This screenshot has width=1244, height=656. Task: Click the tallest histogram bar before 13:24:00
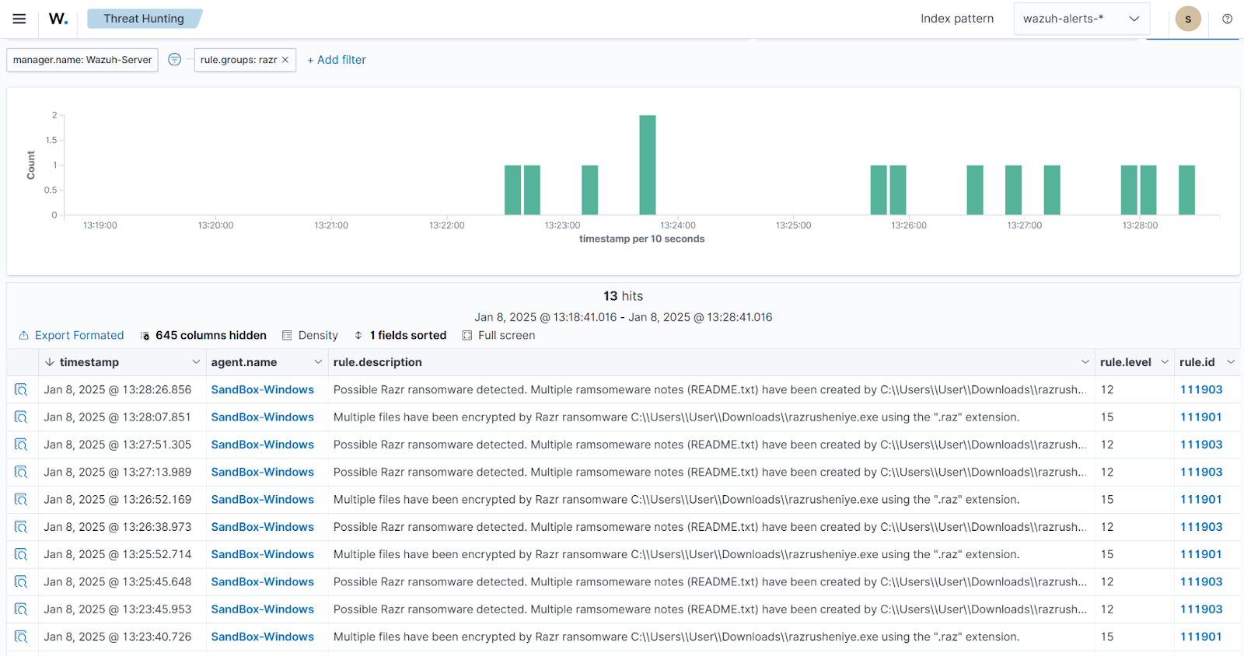pos(648,165)
